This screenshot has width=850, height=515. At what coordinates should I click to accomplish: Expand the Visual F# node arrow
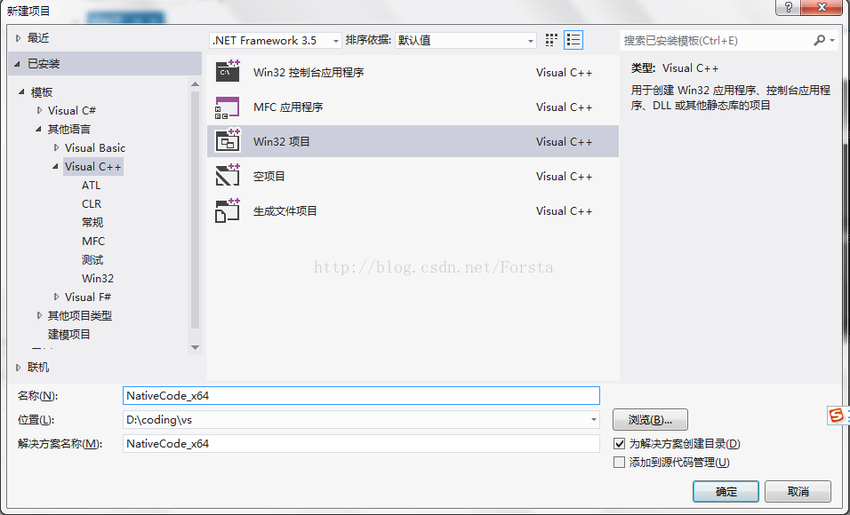tap(56, 297)
